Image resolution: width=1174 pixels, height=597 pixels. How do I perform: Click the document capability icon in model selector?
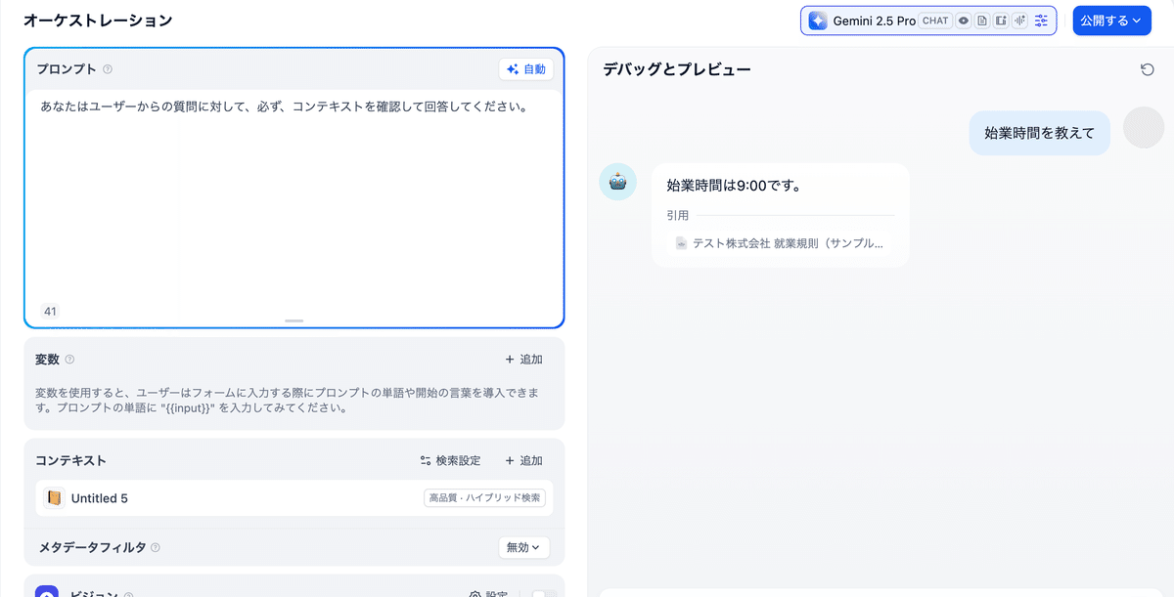click(980, 20)
